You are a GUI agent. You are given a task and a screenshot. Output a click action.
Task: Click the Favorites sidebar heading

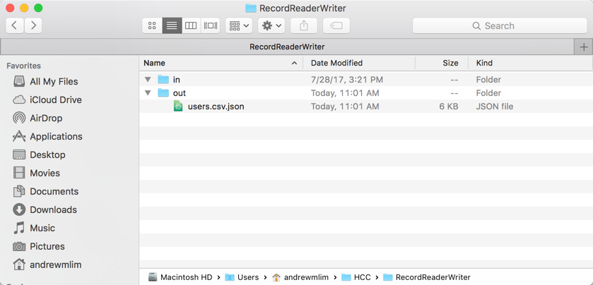pyautogui.click(x=23, y=66)
